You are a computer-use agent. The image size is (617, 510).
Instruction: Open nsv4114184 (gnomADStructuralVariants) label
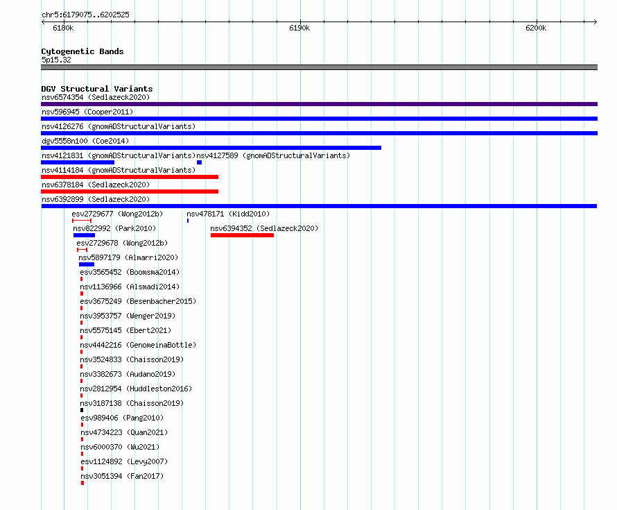[119, 170]
